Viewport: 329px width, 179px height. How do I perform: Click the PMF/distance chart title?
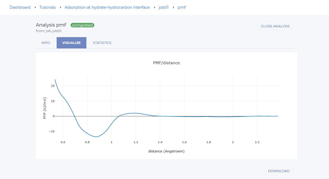166,63
